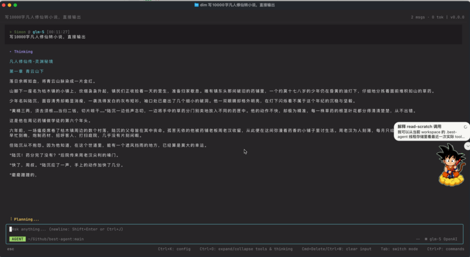470x257 pixels.
Task: Click the window title 'dim 写10000字凡人修仙转小说，直接输出'
Action: pos(237,5)
